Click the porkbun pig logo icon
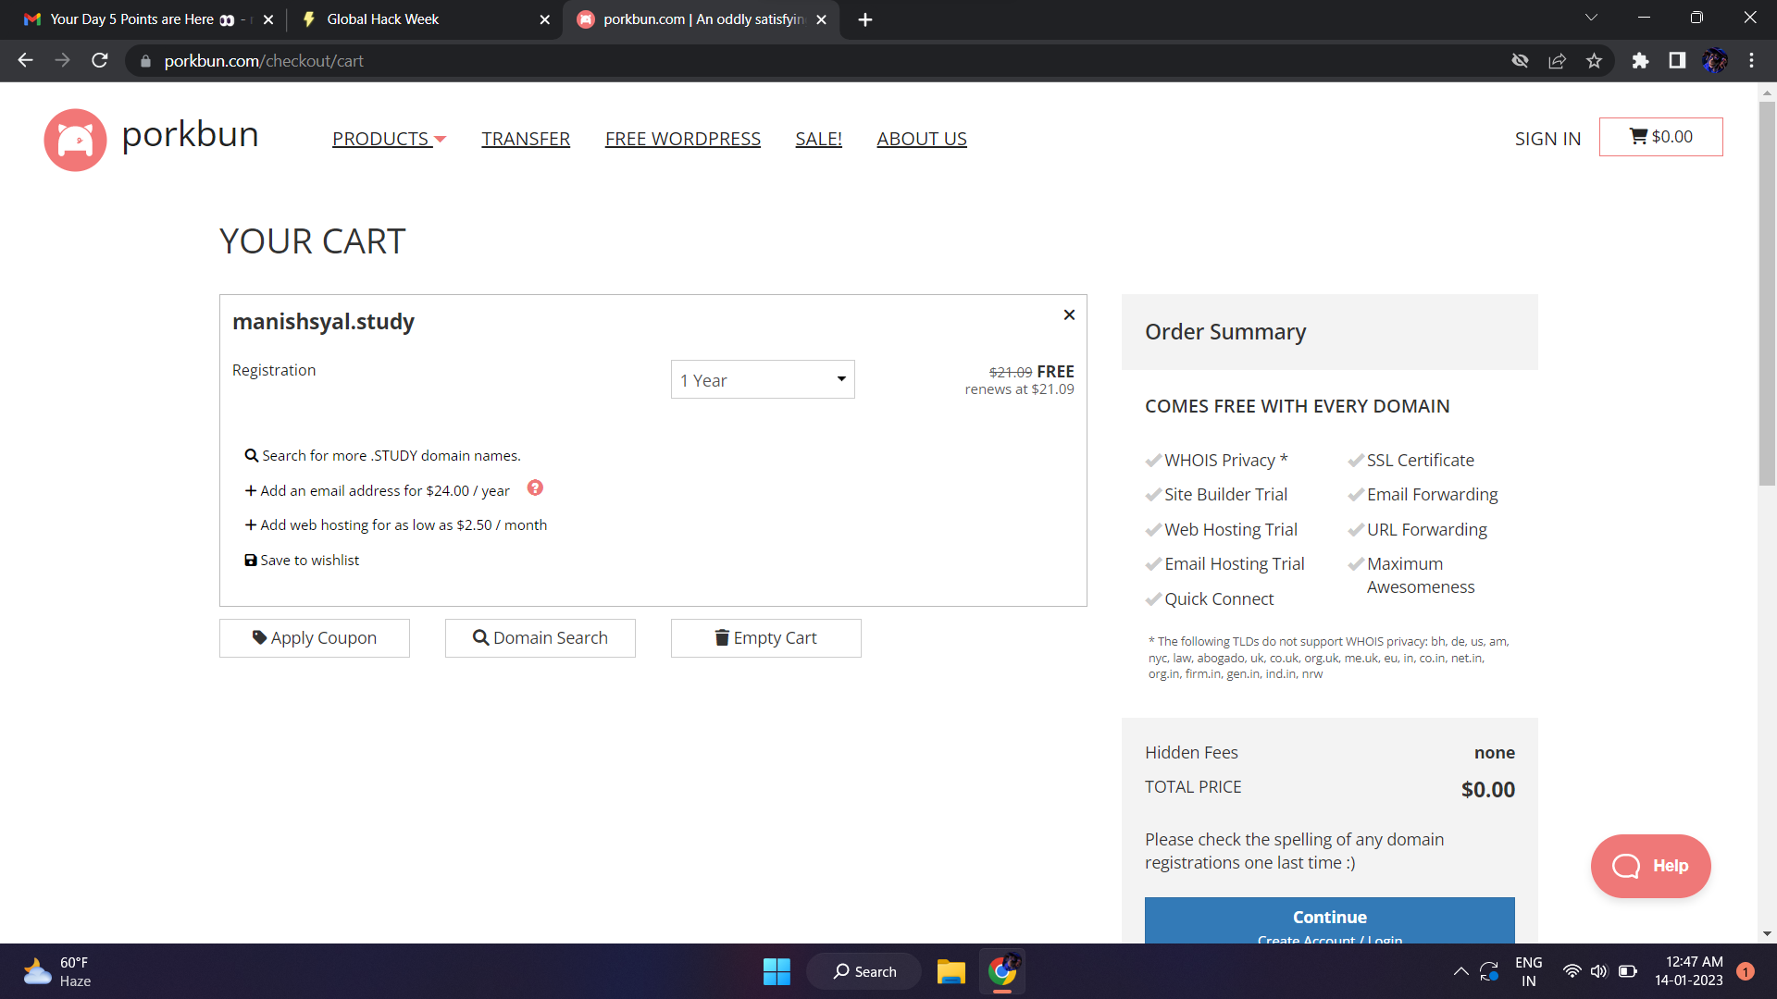The height and width of the screenshot is (999, 1777). pyautogui.click(x=75, y=140)
